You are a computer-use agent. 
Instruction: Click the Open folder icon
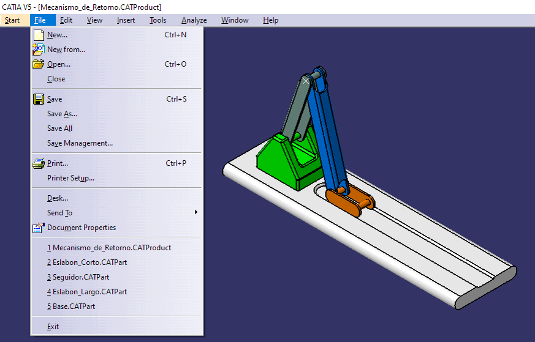(39, 64)
